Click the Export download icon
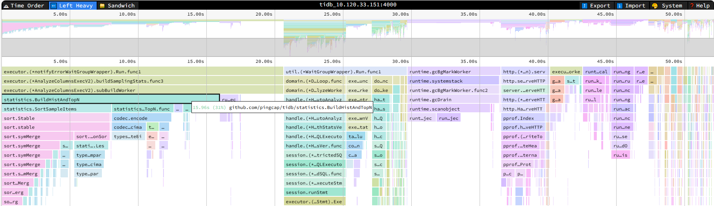Image resolution: width=714 pixels, height=206 pixels. (x=585, y=6)
